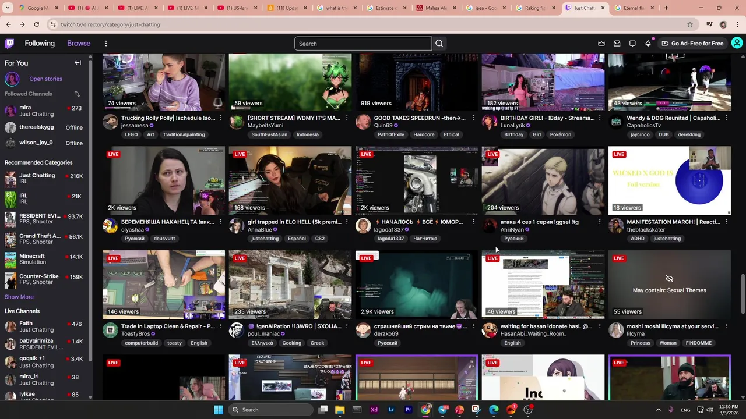Screen dimensions: 746x419
Task: Click the Greek tag under poul_maniac
Action: [x=317, y=343]
